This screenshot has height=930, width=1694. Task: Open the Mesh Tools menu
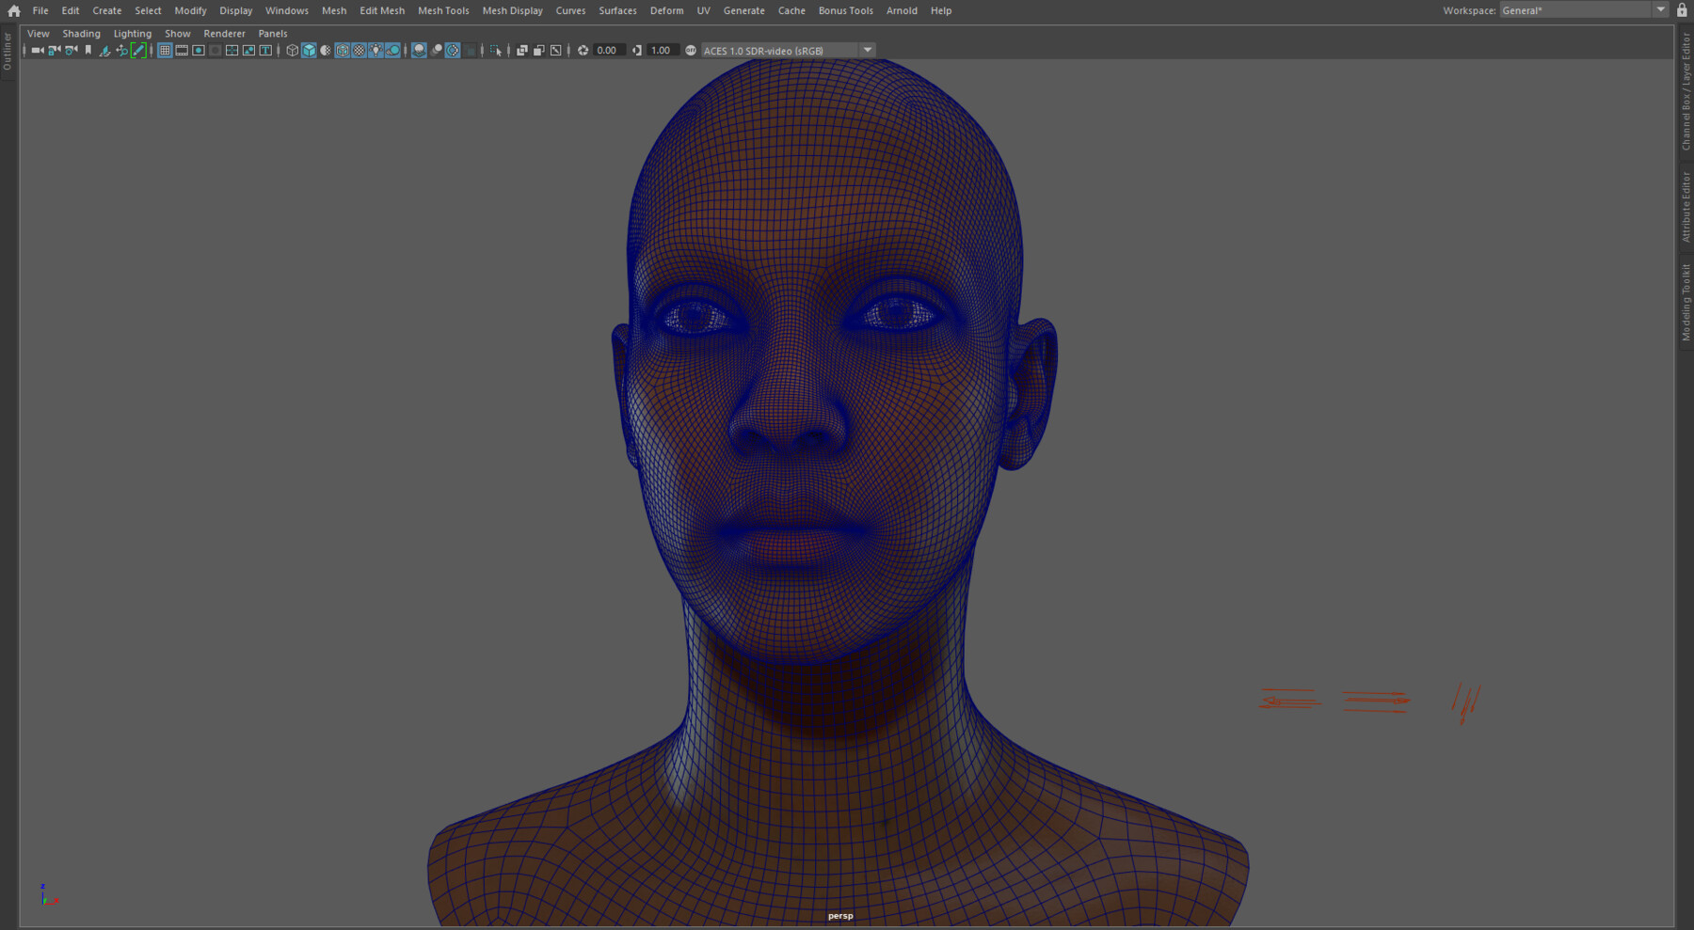click(443, 10)
